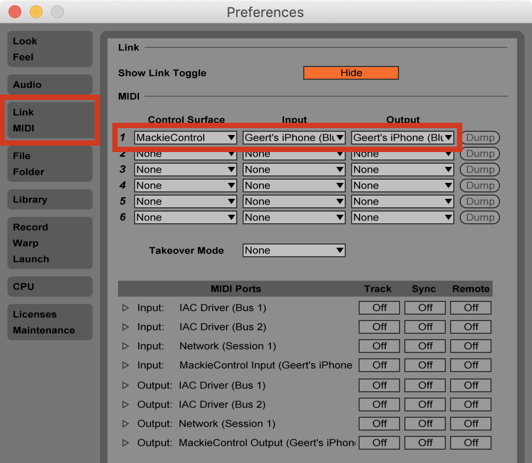Open Output dropdown in row 6
This screenshot has width=532, height=463.
[x=402, y=217]
